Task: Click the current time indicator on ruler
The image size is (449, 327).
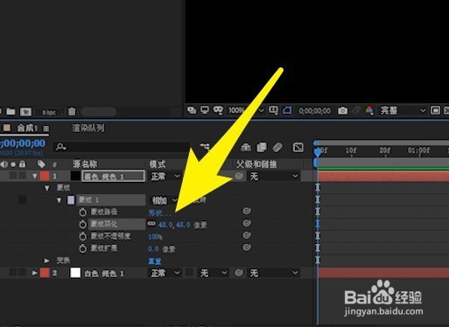Action: pos(318,152)
